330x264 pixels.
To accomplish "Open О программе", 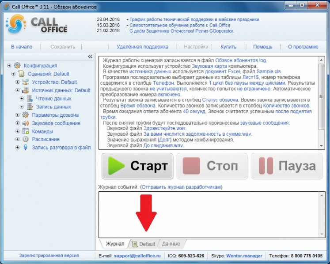I will (x=303, y=47).
